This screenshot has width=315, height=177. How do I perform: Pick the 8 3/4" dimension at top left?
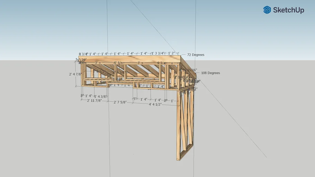pyautogui.click(x=83, y=54)
